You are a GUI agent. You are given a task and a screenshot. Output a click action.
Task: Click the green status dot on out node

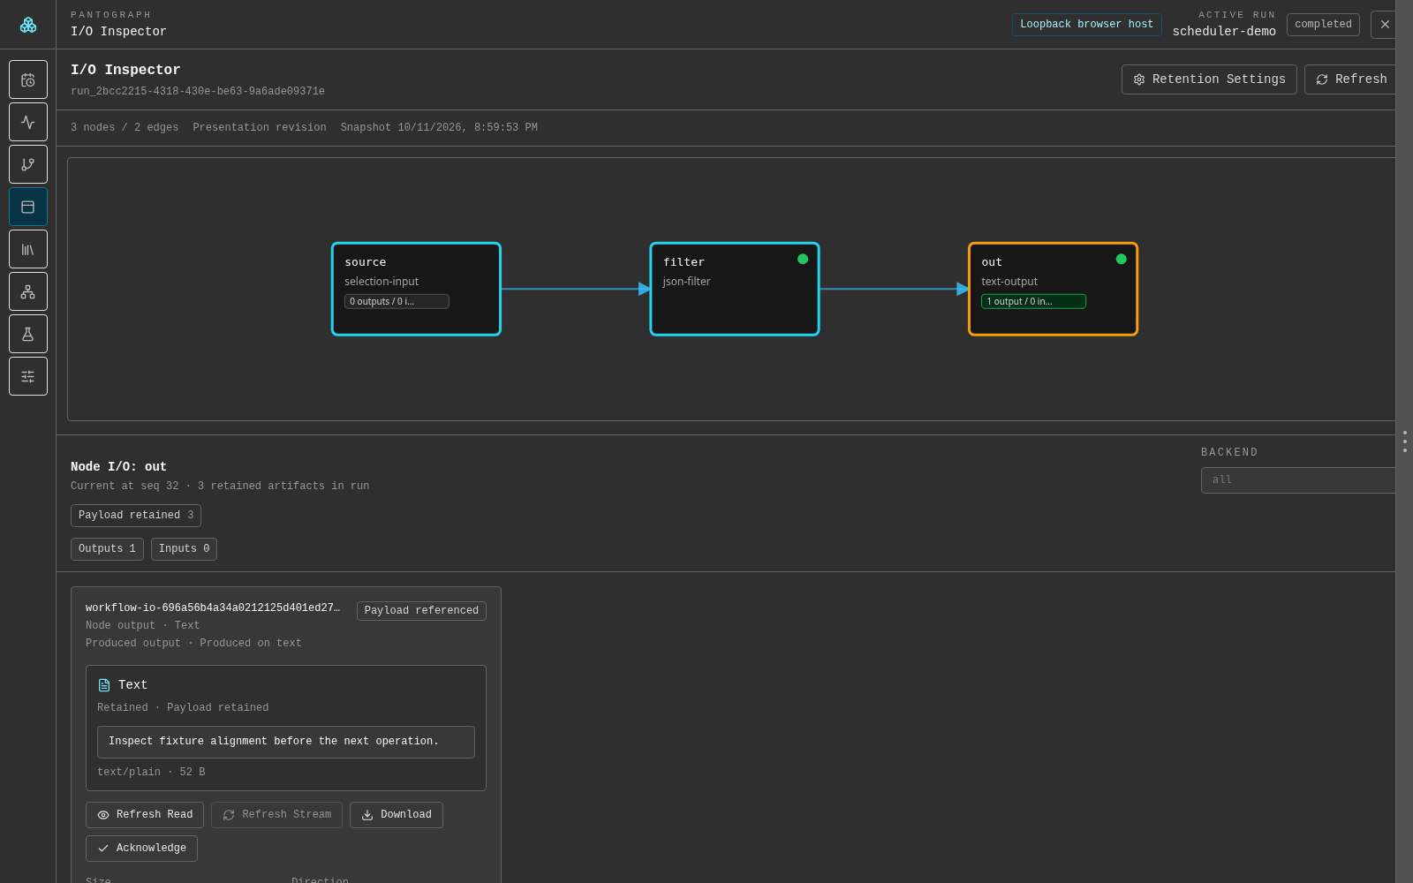pyautogui.click(x=1122, y=259)
